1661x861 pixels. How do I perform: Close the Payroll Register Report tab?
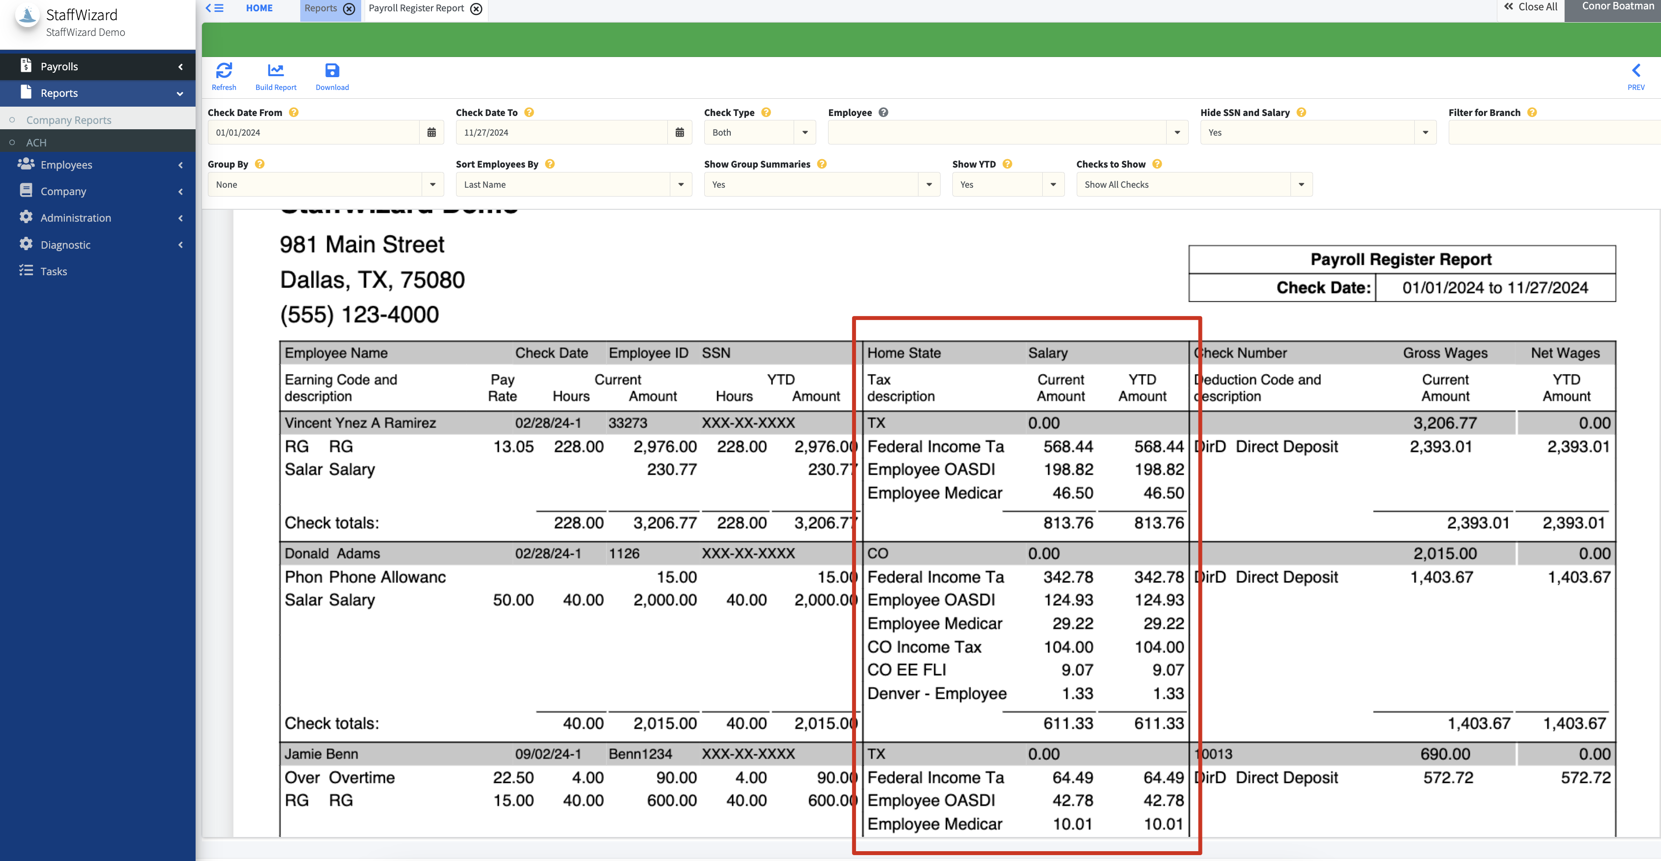pyautogui.click(x=477, y=8)
